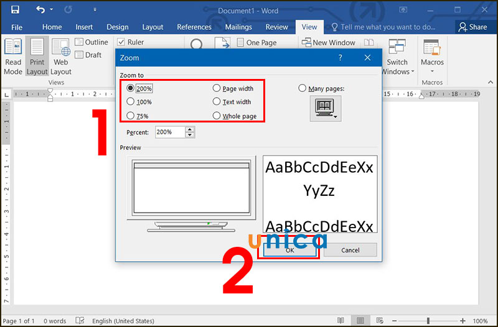Switch to Mailings tab
Screen dimensions: 498x327
[x=238, y=27]
